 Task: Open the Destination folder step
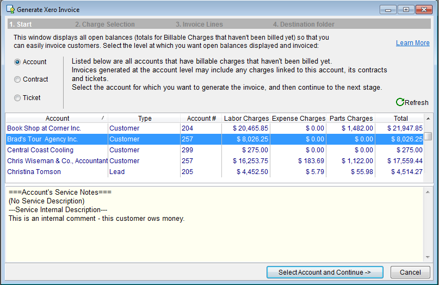pyautogui.click(x=304, y=24)
